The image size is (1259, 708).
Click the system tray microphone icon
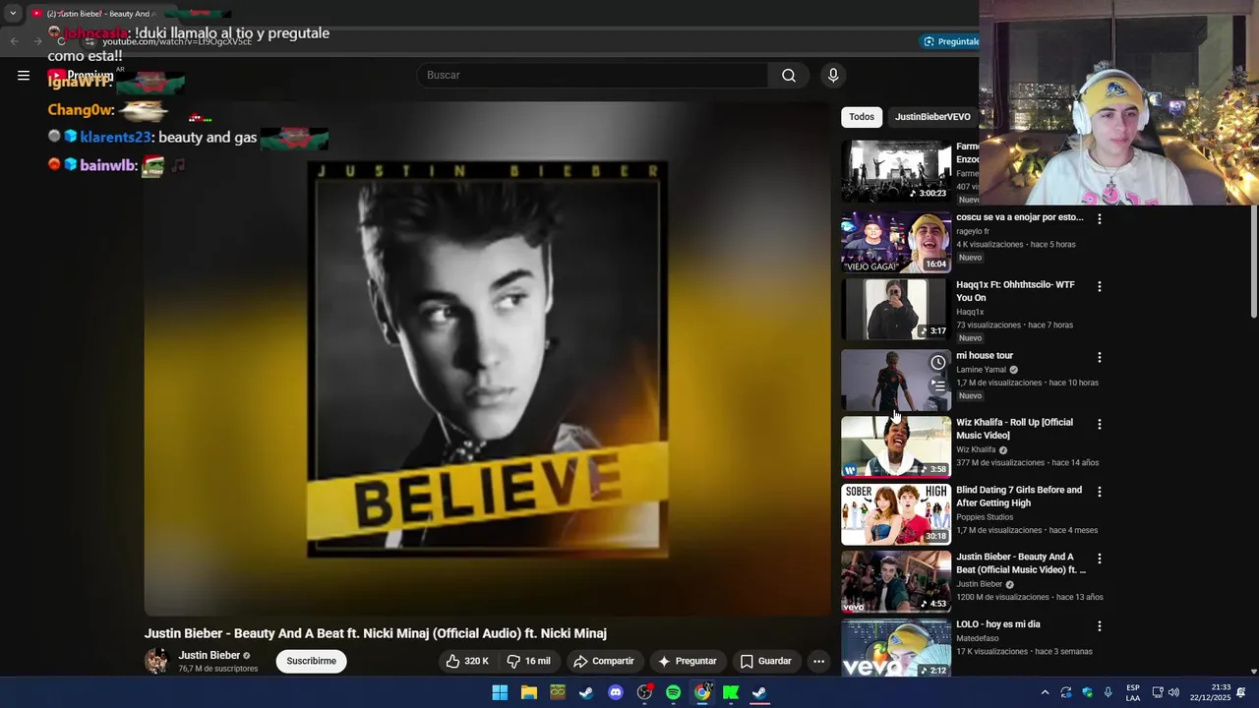coord(1109,692)
